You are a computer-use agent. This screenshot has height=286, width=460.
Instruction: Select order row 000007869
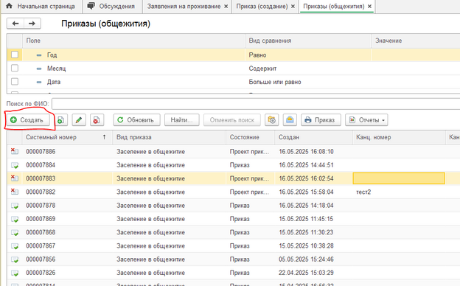pos(234,219)
